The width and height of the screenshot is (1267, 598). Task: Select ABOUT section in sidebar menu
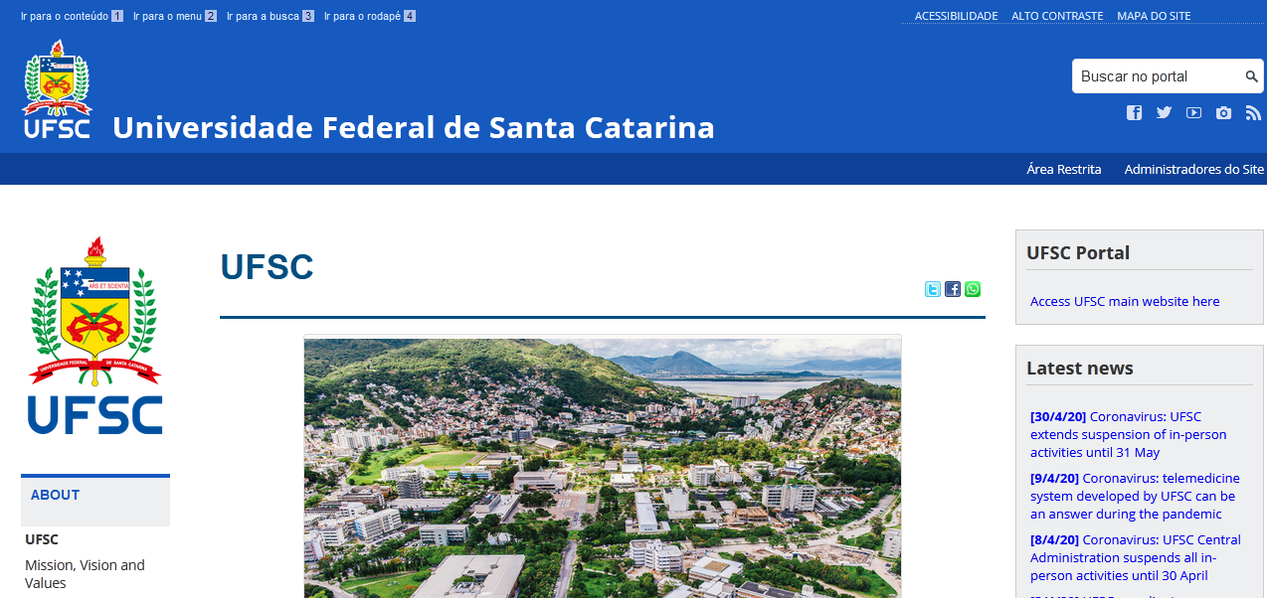pyautogui.click(x=95, y=501)
